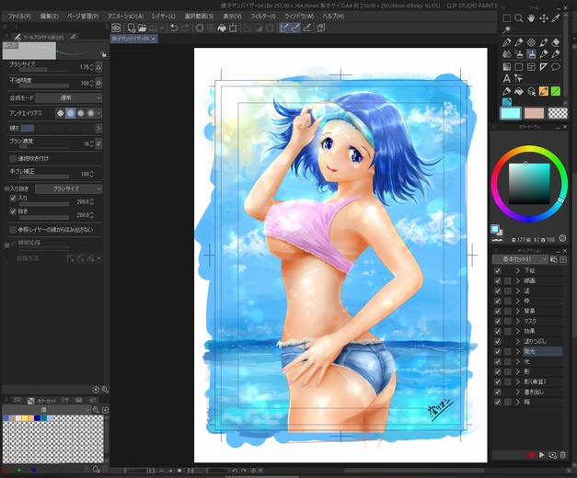Select the 発光 auto action row
The image size is (577, 478).
click(x=543, y=351)
